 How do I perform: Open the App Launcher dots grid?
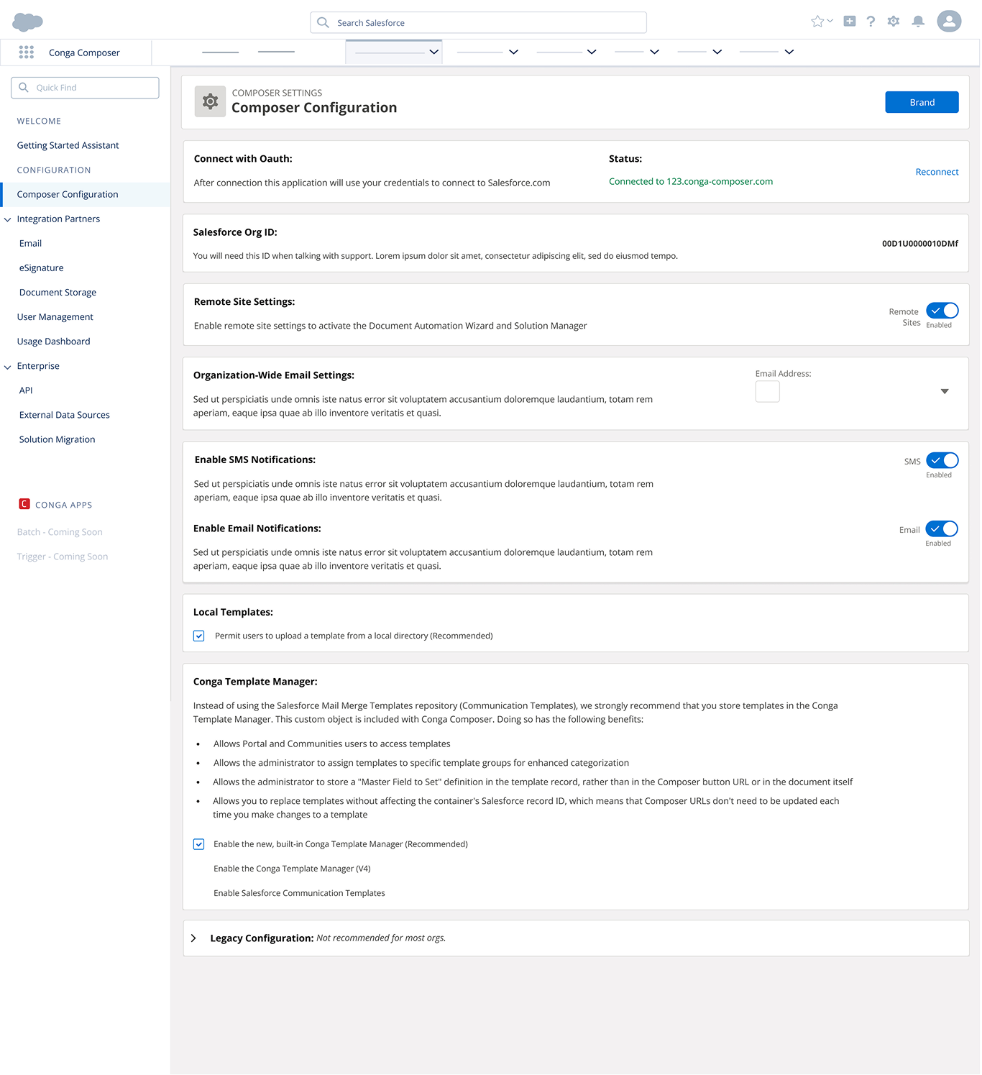point(27,52)
